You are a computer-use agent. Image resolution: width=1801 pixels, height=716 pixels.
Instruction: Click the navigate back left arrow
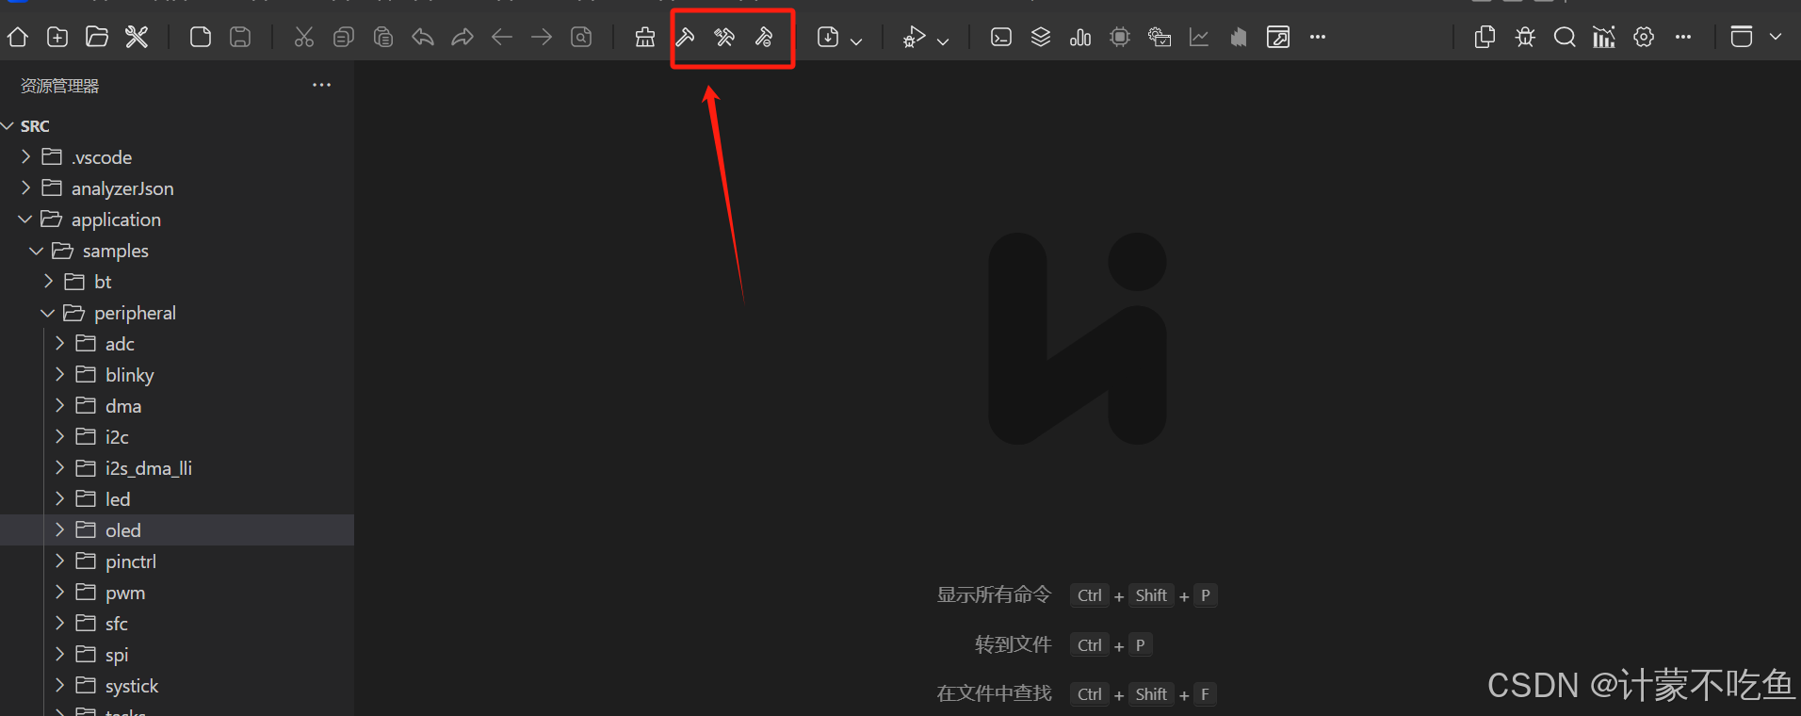(x=502, y=37)
